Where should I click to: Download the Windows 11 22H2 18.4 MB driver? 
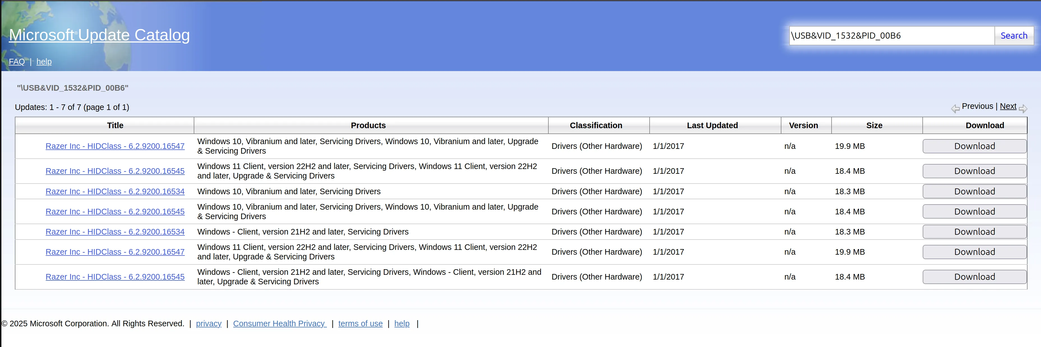click(x=974, y=171)
